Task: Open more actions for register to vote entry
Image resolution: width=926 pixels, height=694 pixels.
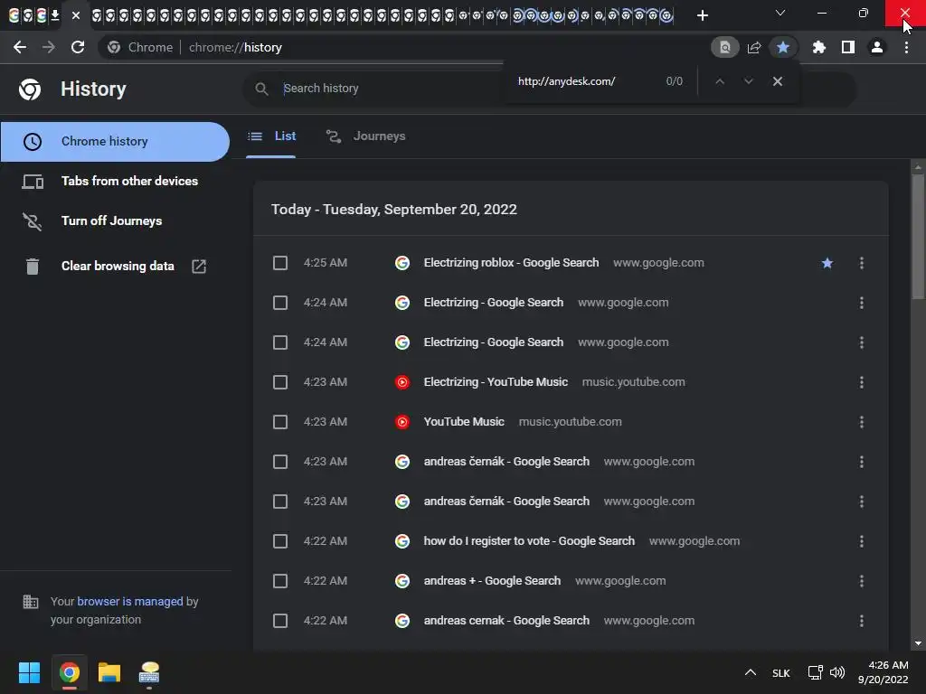Action: [862, 541]
